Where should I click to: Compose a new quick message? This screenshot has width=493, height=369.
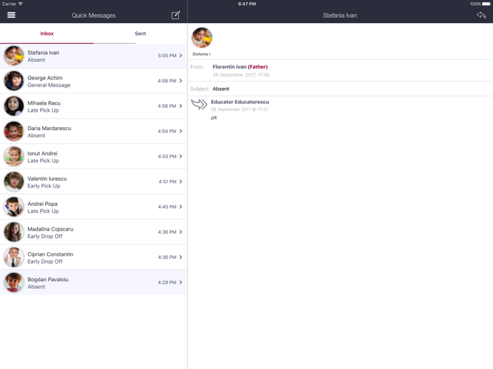click(176, 15)
